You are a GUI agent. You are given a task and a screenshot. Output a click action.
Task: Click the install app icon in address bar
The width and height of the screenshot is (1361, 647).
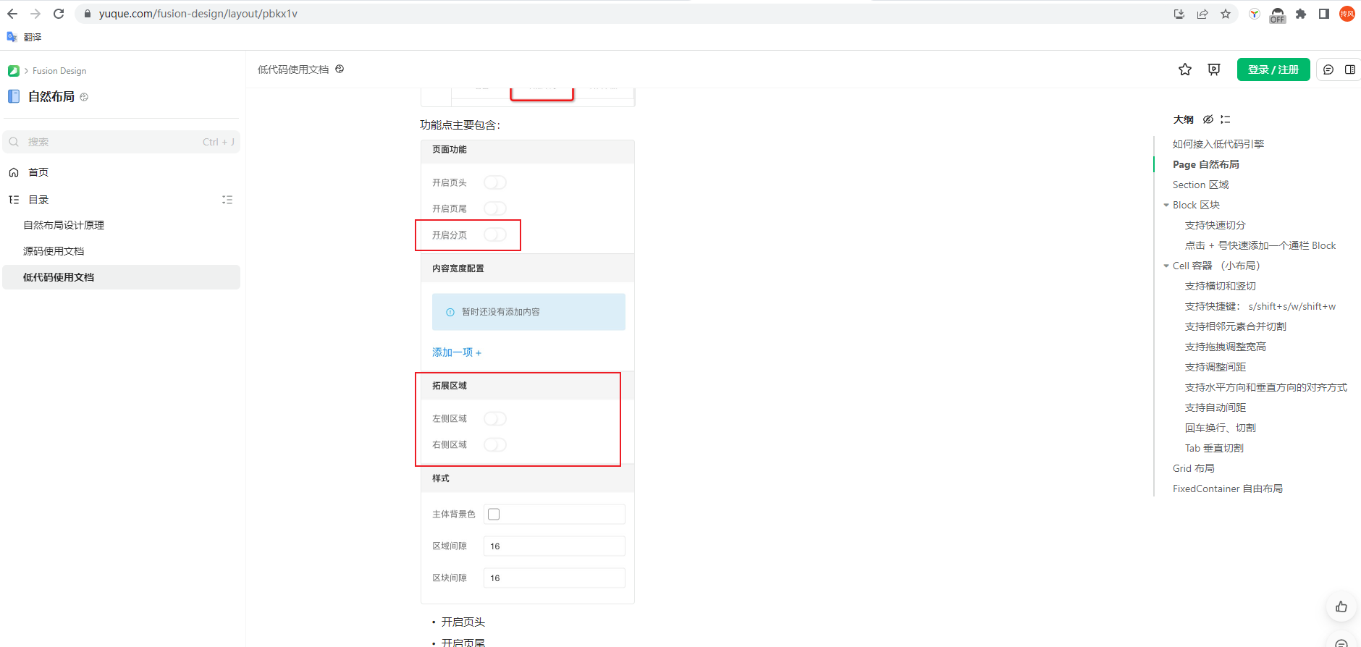[1179, 14]
